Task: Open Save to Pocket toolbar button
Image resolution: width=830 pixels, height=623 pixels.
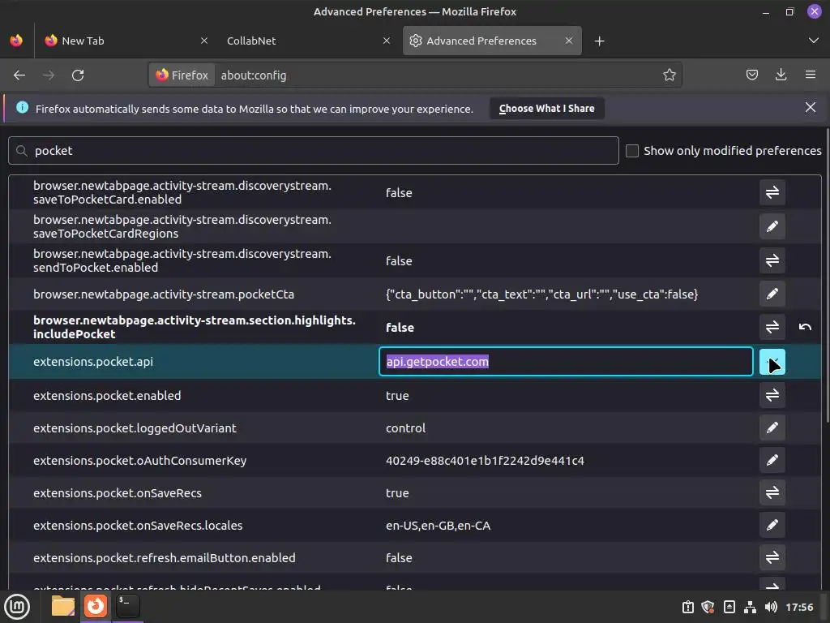Action: pyautogui.click(x=751, y=75)
